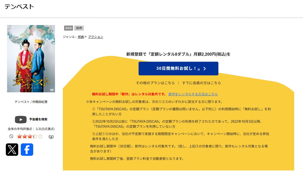303x175 pixels.
Task: Click the DVD badge label
Action: (x=68, y=28)
